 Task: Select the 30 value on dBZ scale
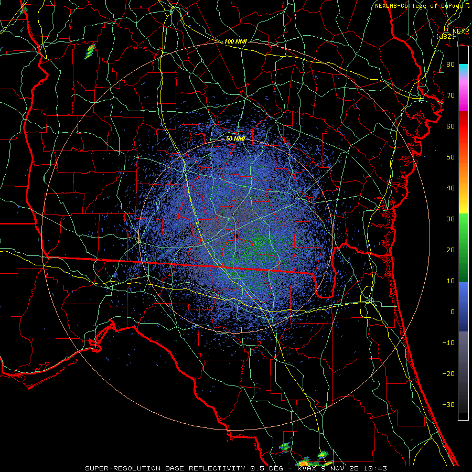(x=450, y=219)
